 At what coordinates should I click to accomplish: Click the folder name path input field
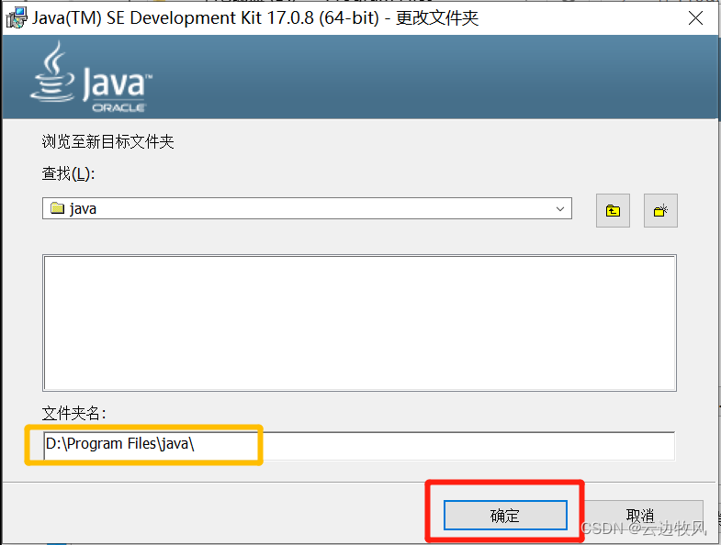pos(359,445)
